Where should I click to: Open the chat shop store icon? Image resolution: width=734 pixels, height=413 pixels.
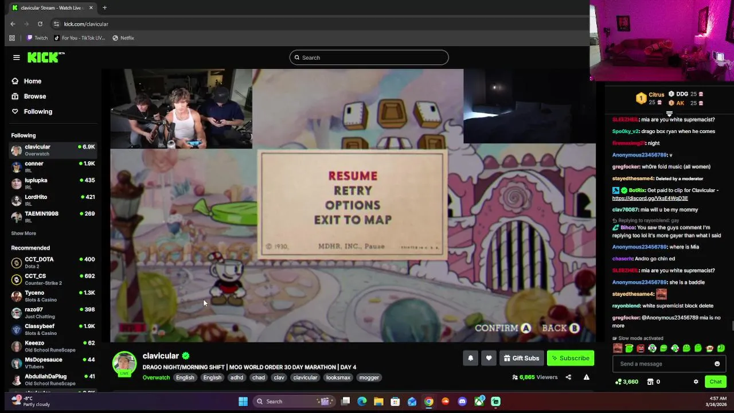[650, 382]
